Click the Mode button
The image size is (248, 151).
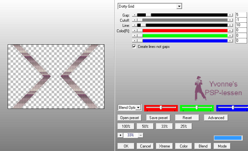(x=222, y=146)
